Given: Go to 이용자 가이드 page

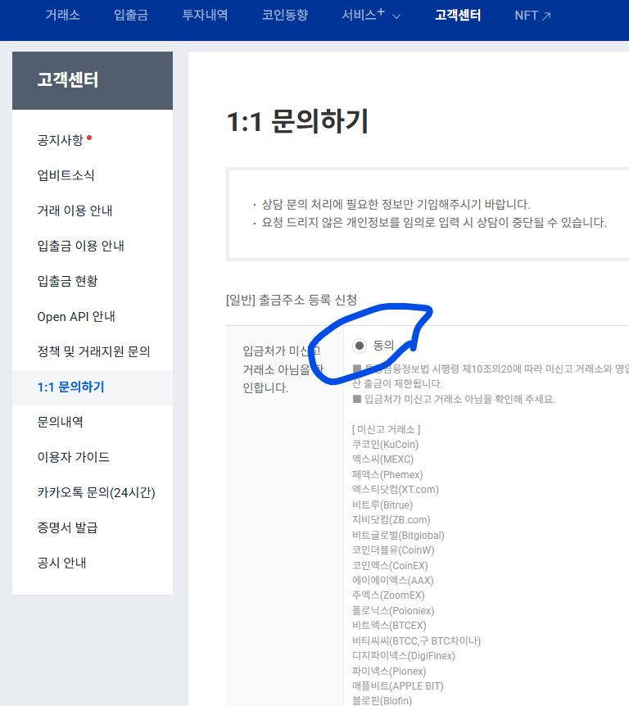Looking at the screenshot, I should 74,457.
